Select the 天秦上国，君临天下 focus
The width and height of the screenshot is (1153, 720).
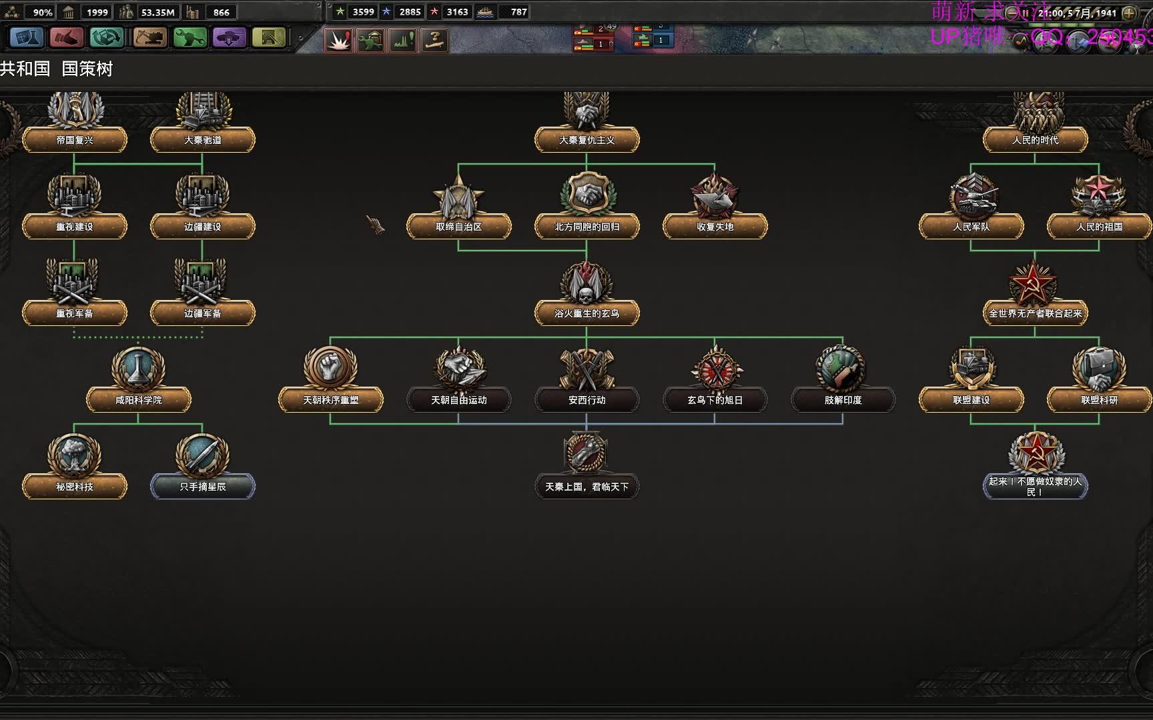point(587,486)
